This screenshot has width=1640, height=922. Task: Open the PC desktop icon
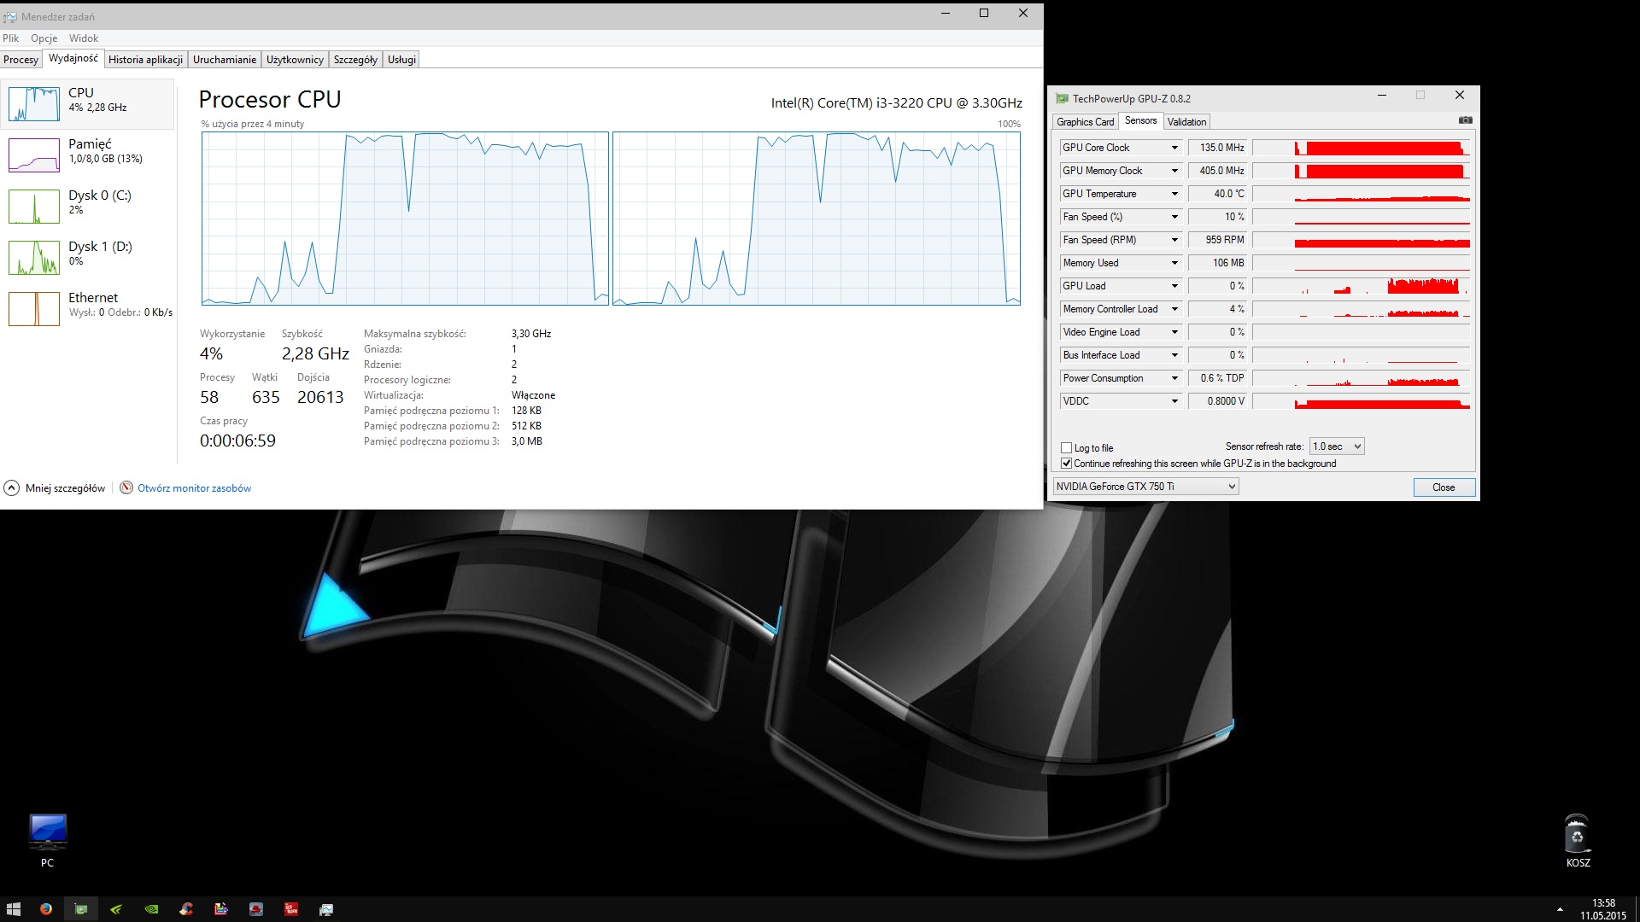[x=47, y=833]
